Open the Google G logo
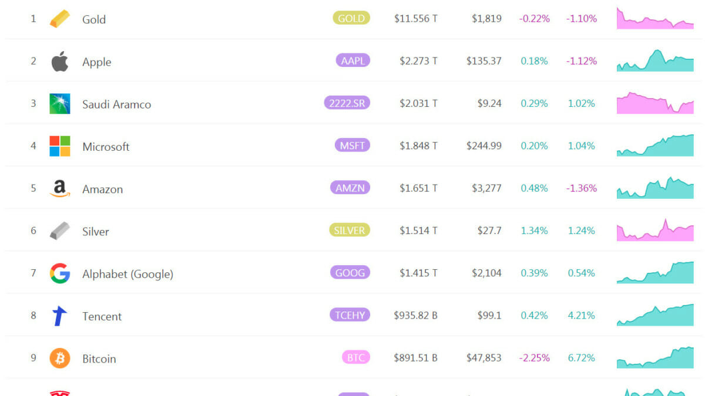Screen dimensions: 705x396 59,273
